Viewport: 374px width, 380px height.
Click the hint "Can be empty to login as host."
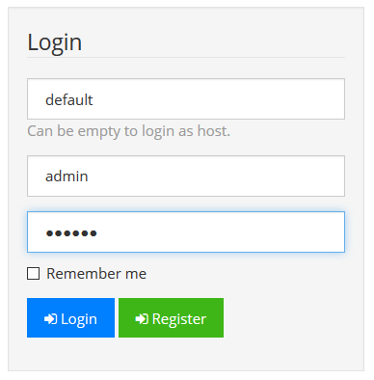point(129,131)
